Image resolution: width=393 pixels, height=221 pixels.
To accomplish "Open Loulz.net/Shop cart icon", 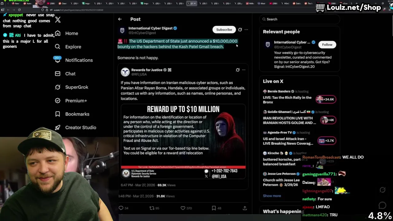I will tap(320, 7).
